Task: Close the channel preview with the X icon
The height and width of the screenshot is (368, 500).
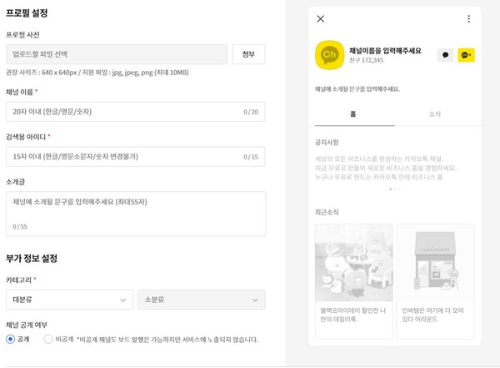Action: (x=321, y=19)
